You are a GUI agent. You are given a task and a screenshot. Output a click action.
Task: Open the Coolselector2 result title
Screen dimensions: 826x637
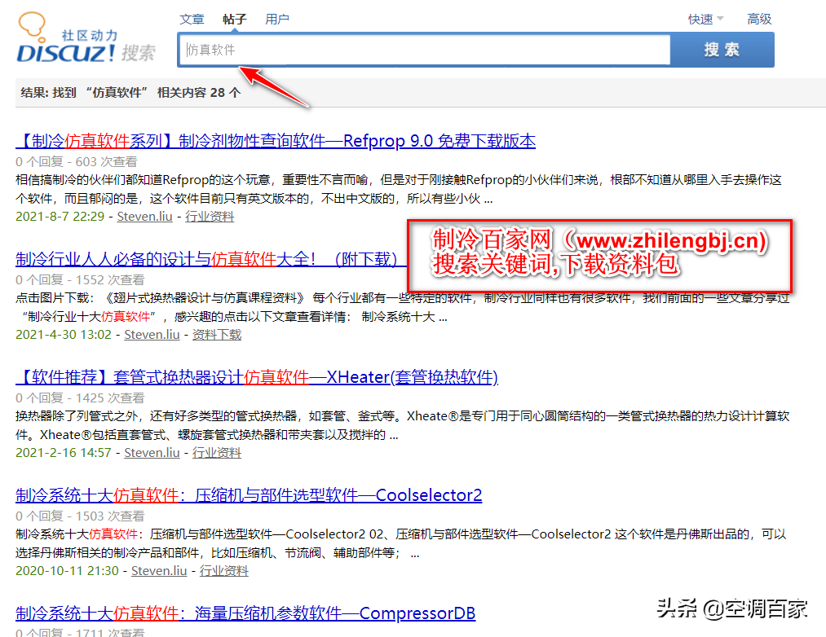249,495
